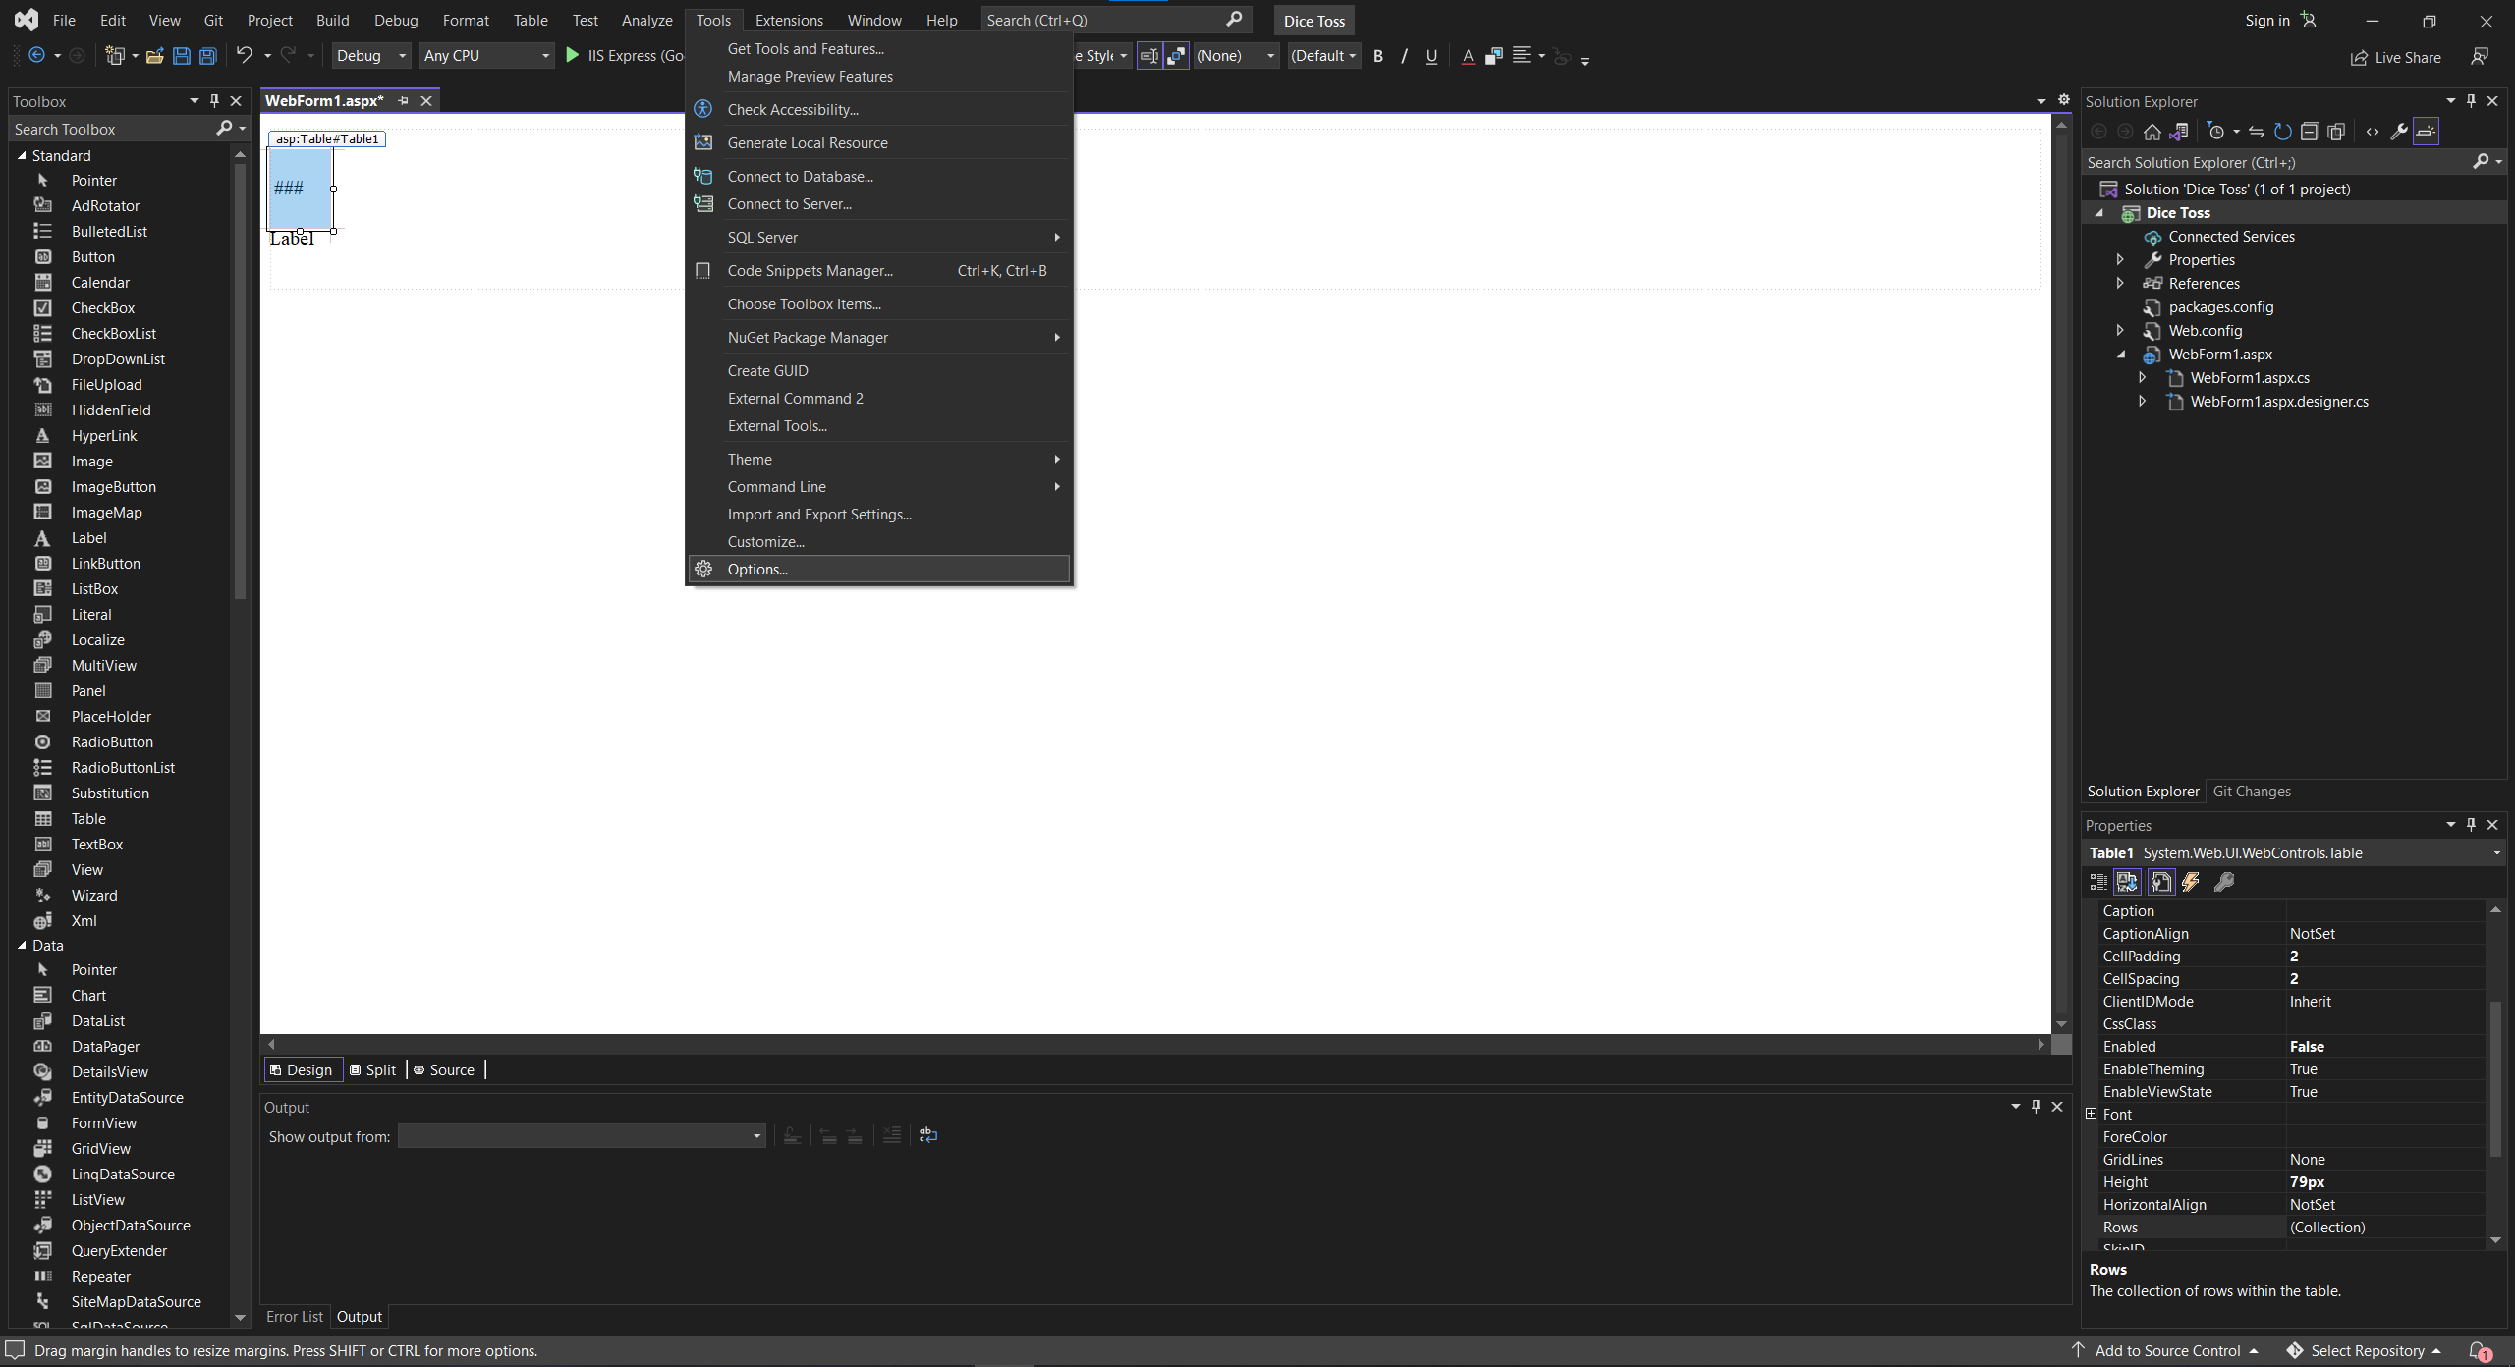Image resolution: width=2515 pixels, height=1367 pixels.
Task: Collapse the Data toolbox group
Action: [x=22, y=945]
